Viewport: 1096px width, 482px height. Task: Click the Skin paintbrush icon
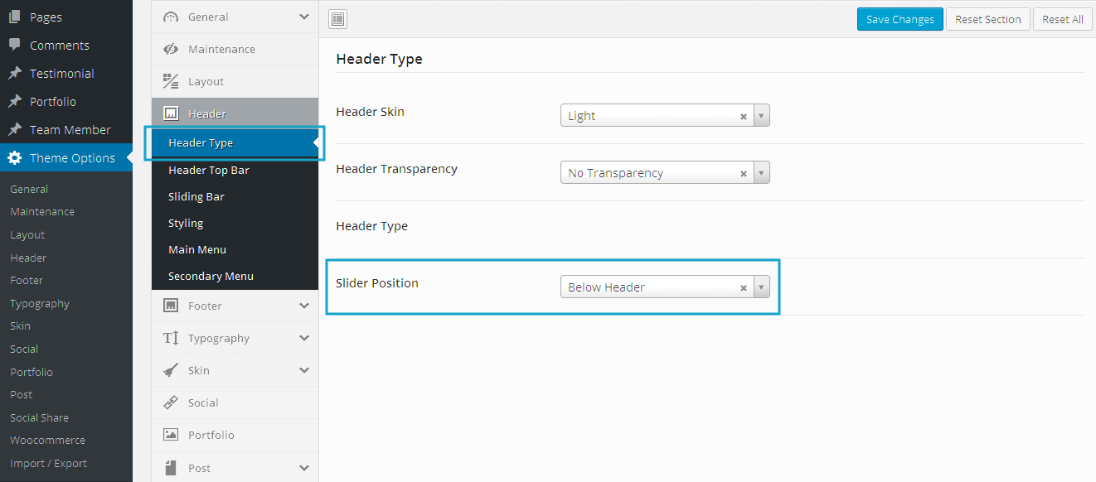(171, 370)
